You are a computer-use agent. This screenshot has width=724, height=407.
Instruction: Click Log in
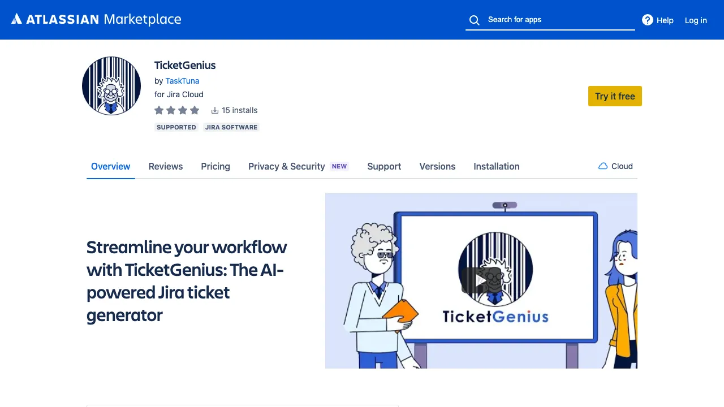click(x=696, y=20)
